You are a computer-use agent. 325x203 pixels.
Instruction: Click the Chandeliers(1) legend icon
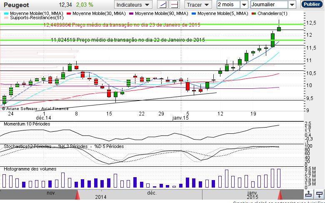click(x=254, y=14)
